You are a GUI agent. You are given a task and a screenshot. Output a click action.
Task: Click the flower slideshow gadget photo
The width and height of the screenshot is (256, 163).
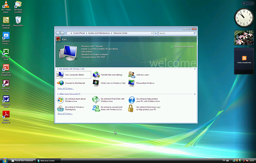click(244, 38)
